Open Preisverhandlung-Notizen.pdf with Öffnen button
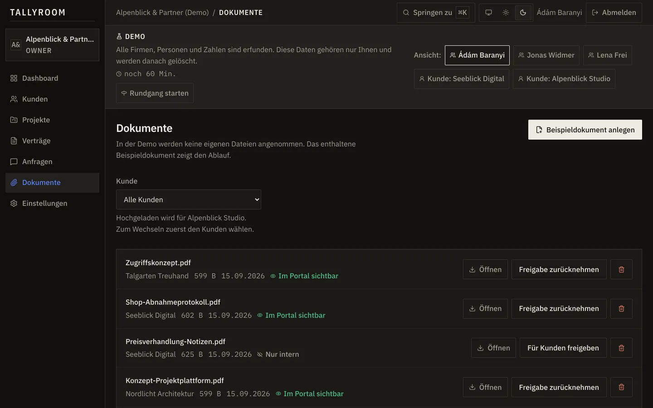 (x=493, y=348)
